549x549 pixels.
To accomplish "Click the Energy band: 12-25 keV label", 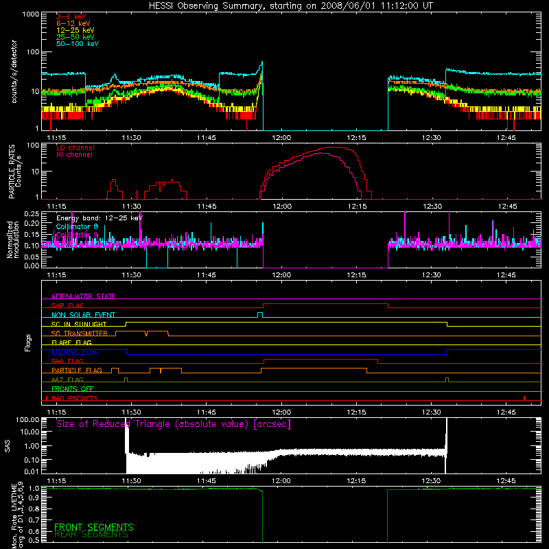I will 100,218.
